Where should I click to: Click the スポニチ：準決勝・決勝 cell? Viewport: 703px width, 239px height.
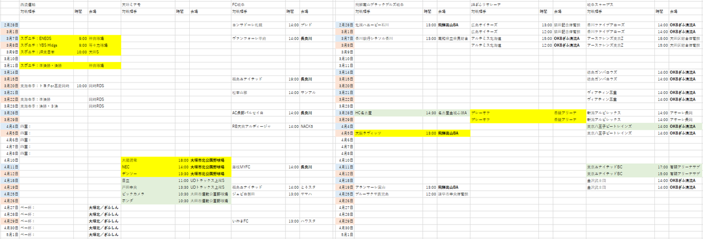click(47, 65)
